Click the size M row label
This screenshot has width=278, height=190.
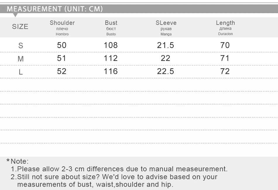pyautogui.click(x=21, y=59)
